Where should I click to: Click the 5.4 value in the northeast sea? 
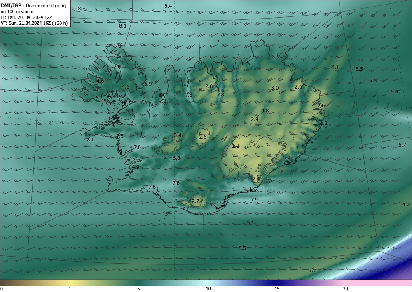point(394,92)
